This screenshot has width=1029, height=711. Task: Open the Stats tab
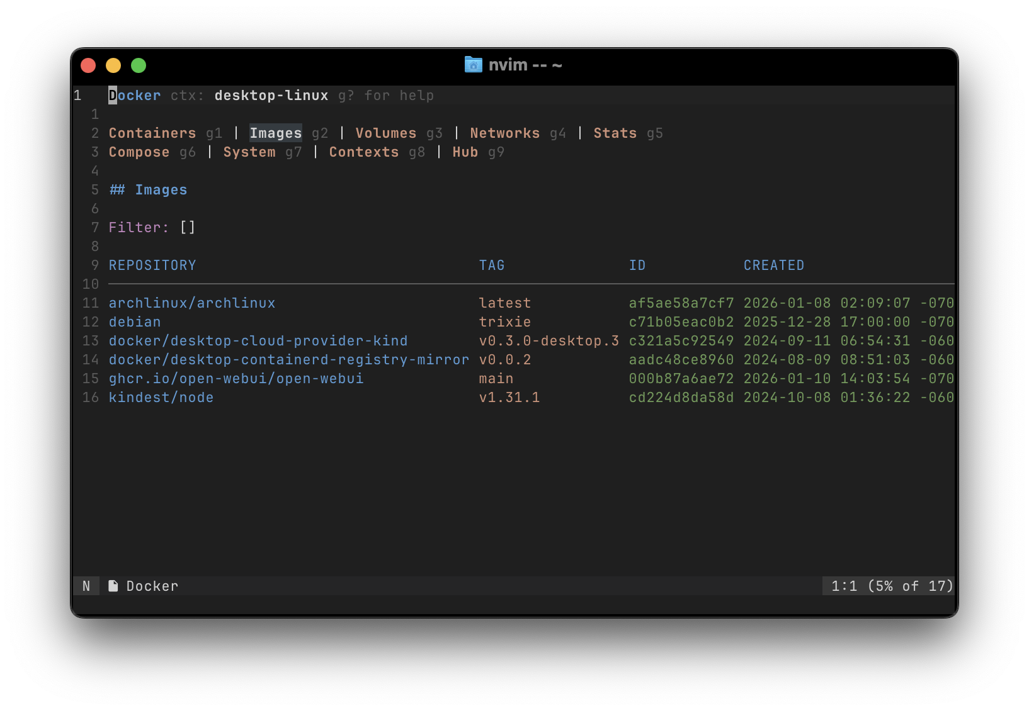click(x=615, y=133)
